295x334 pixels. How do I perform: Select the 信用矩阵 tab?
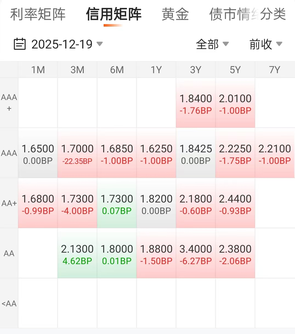(114, 14)
